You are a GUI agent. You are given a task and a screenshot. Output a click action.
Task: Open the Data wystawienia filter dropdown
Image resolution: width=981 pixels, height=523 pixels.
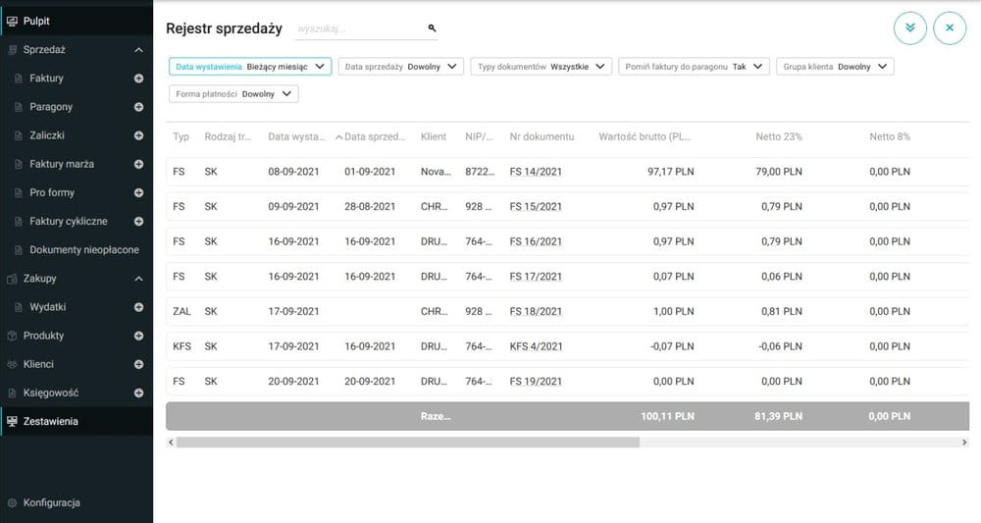(x=250, y=67)
